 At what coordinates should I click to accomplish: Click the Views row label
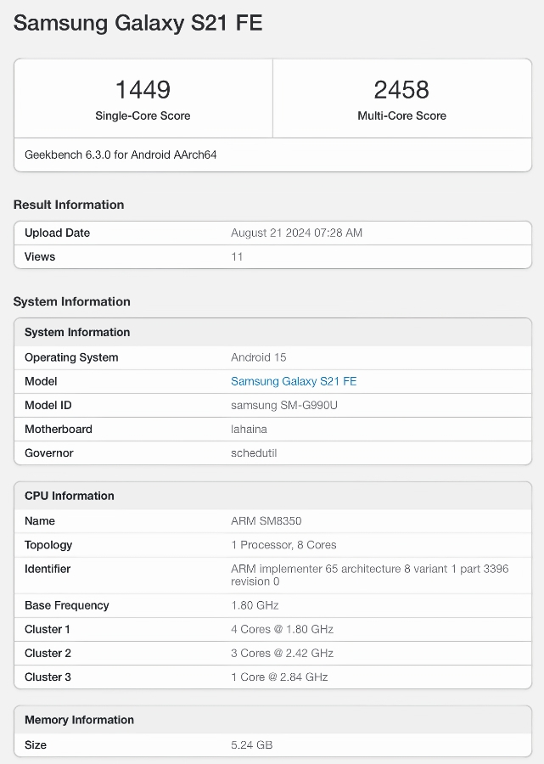click(x=40, y=256)
